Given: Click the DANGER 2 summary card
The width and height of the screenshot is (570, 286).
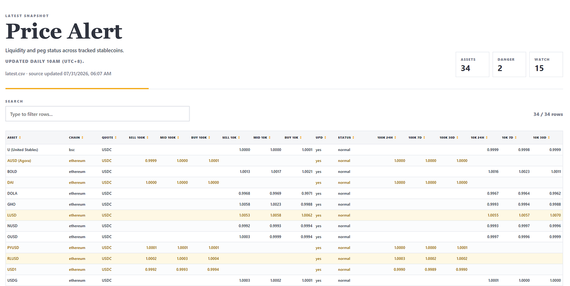Looking at the screenshot, I should pos(509,65).
